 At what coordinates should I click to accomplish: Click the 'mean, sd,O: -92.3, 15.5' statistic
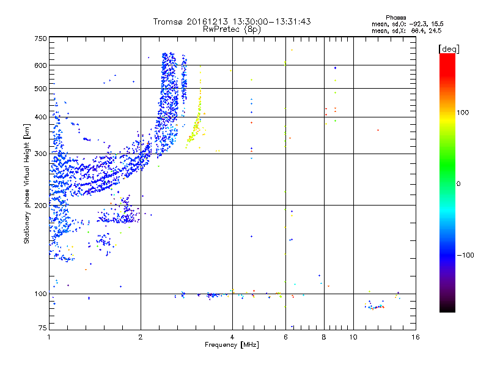(407, 24)
